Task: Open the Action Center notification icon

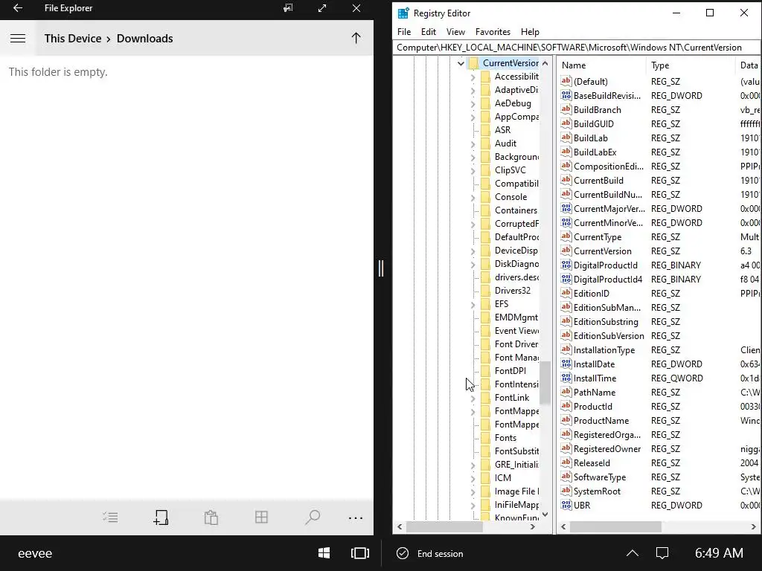Action: (662, 553)
